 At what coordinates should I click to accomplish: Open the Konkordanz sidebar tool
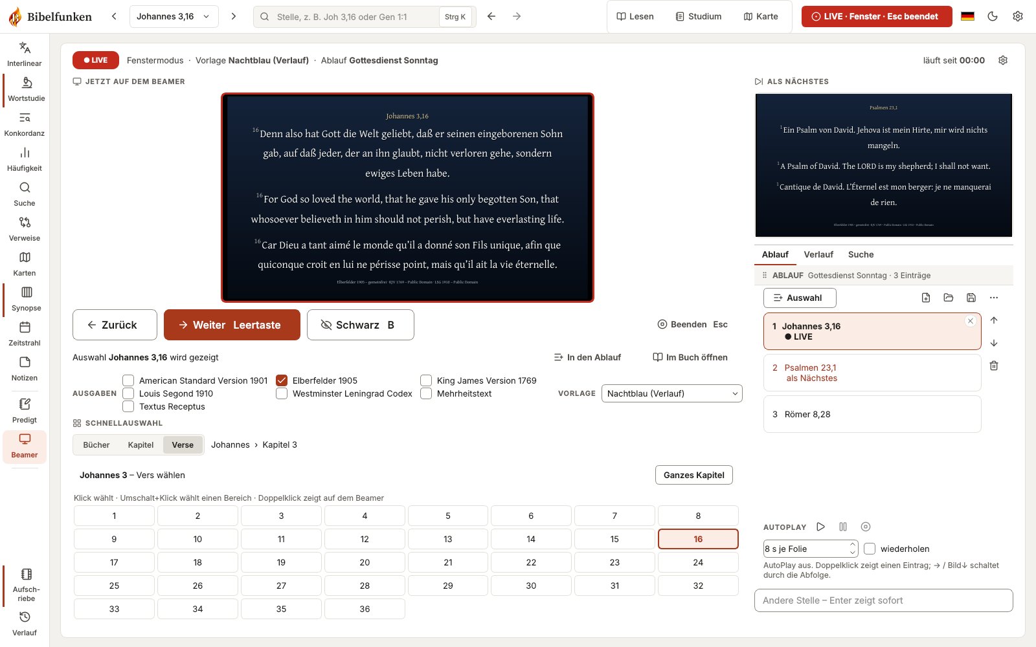click(25, 124)
